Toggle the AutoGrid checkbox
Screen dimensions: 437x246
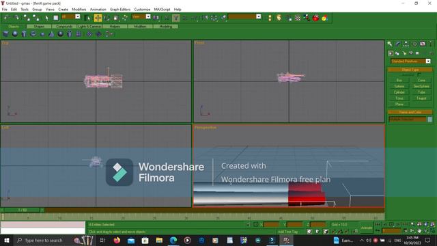pyautogui.click(x=419, y=74)
